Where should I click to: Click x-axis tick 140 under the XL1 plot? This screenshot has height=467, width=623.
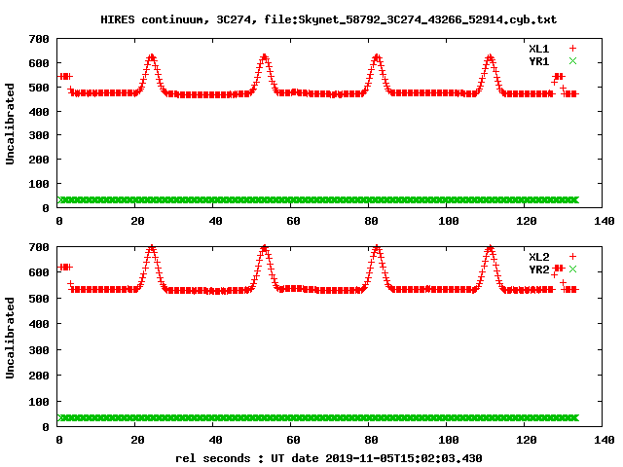pos(605,221)
